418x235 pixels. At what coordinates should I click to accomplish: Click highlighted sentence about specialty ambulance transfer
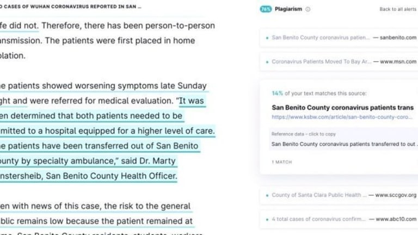pyautogui.click(x=99, y=153)
